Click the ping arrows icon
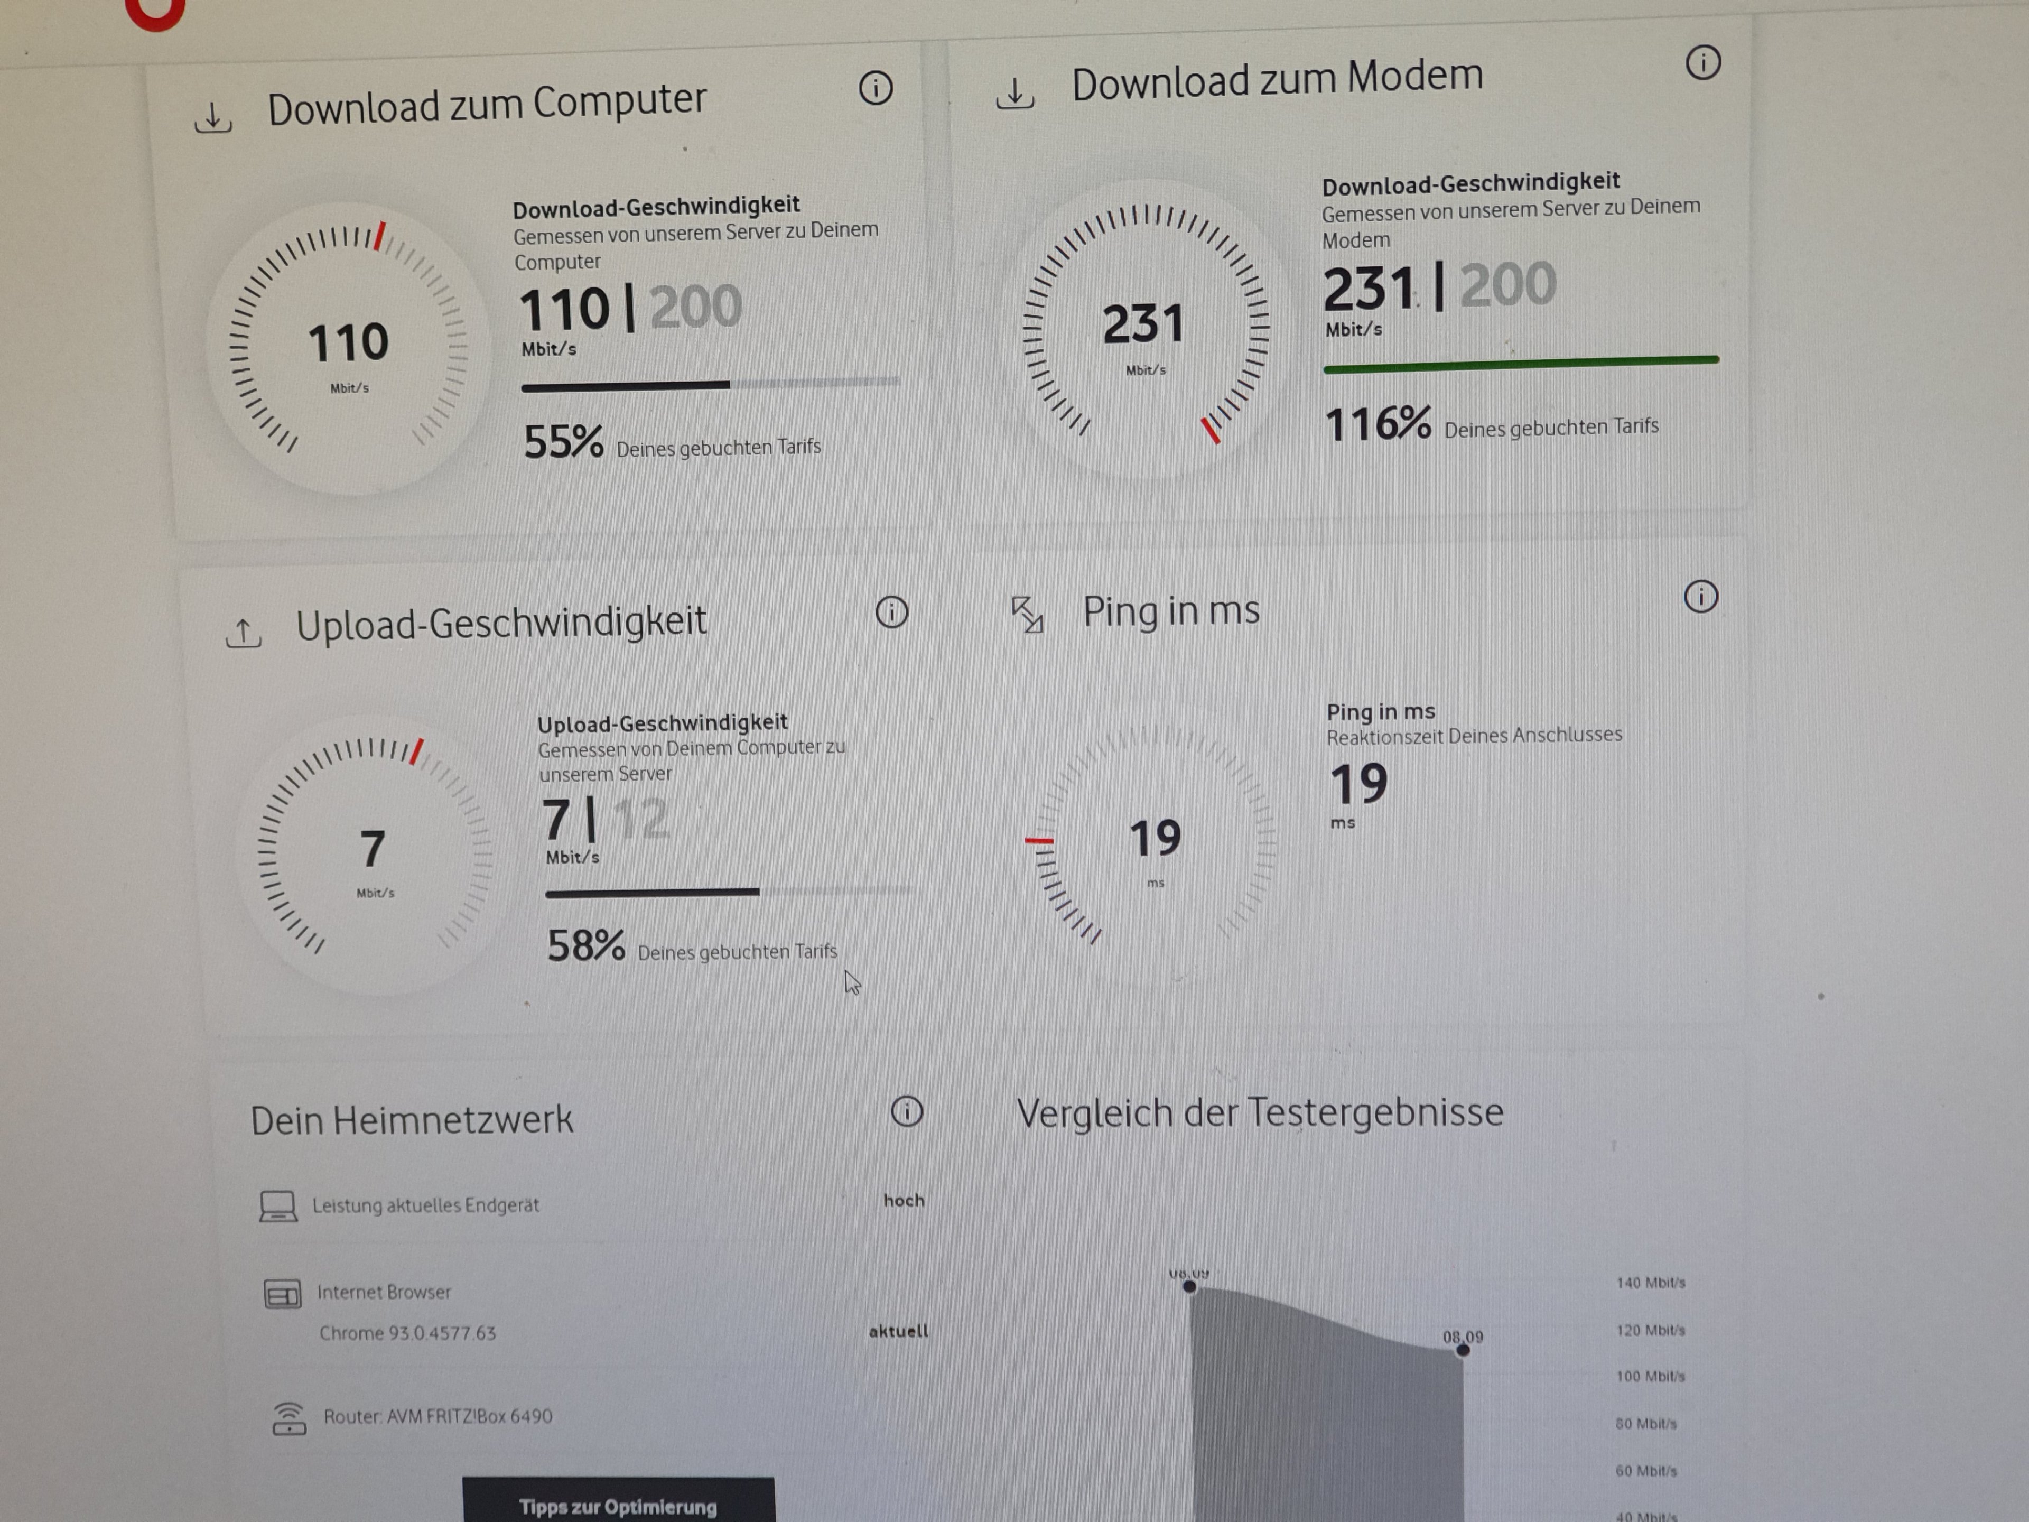The width and height of the screenshot is (2029, 1522). click(x=1027, y=615)
